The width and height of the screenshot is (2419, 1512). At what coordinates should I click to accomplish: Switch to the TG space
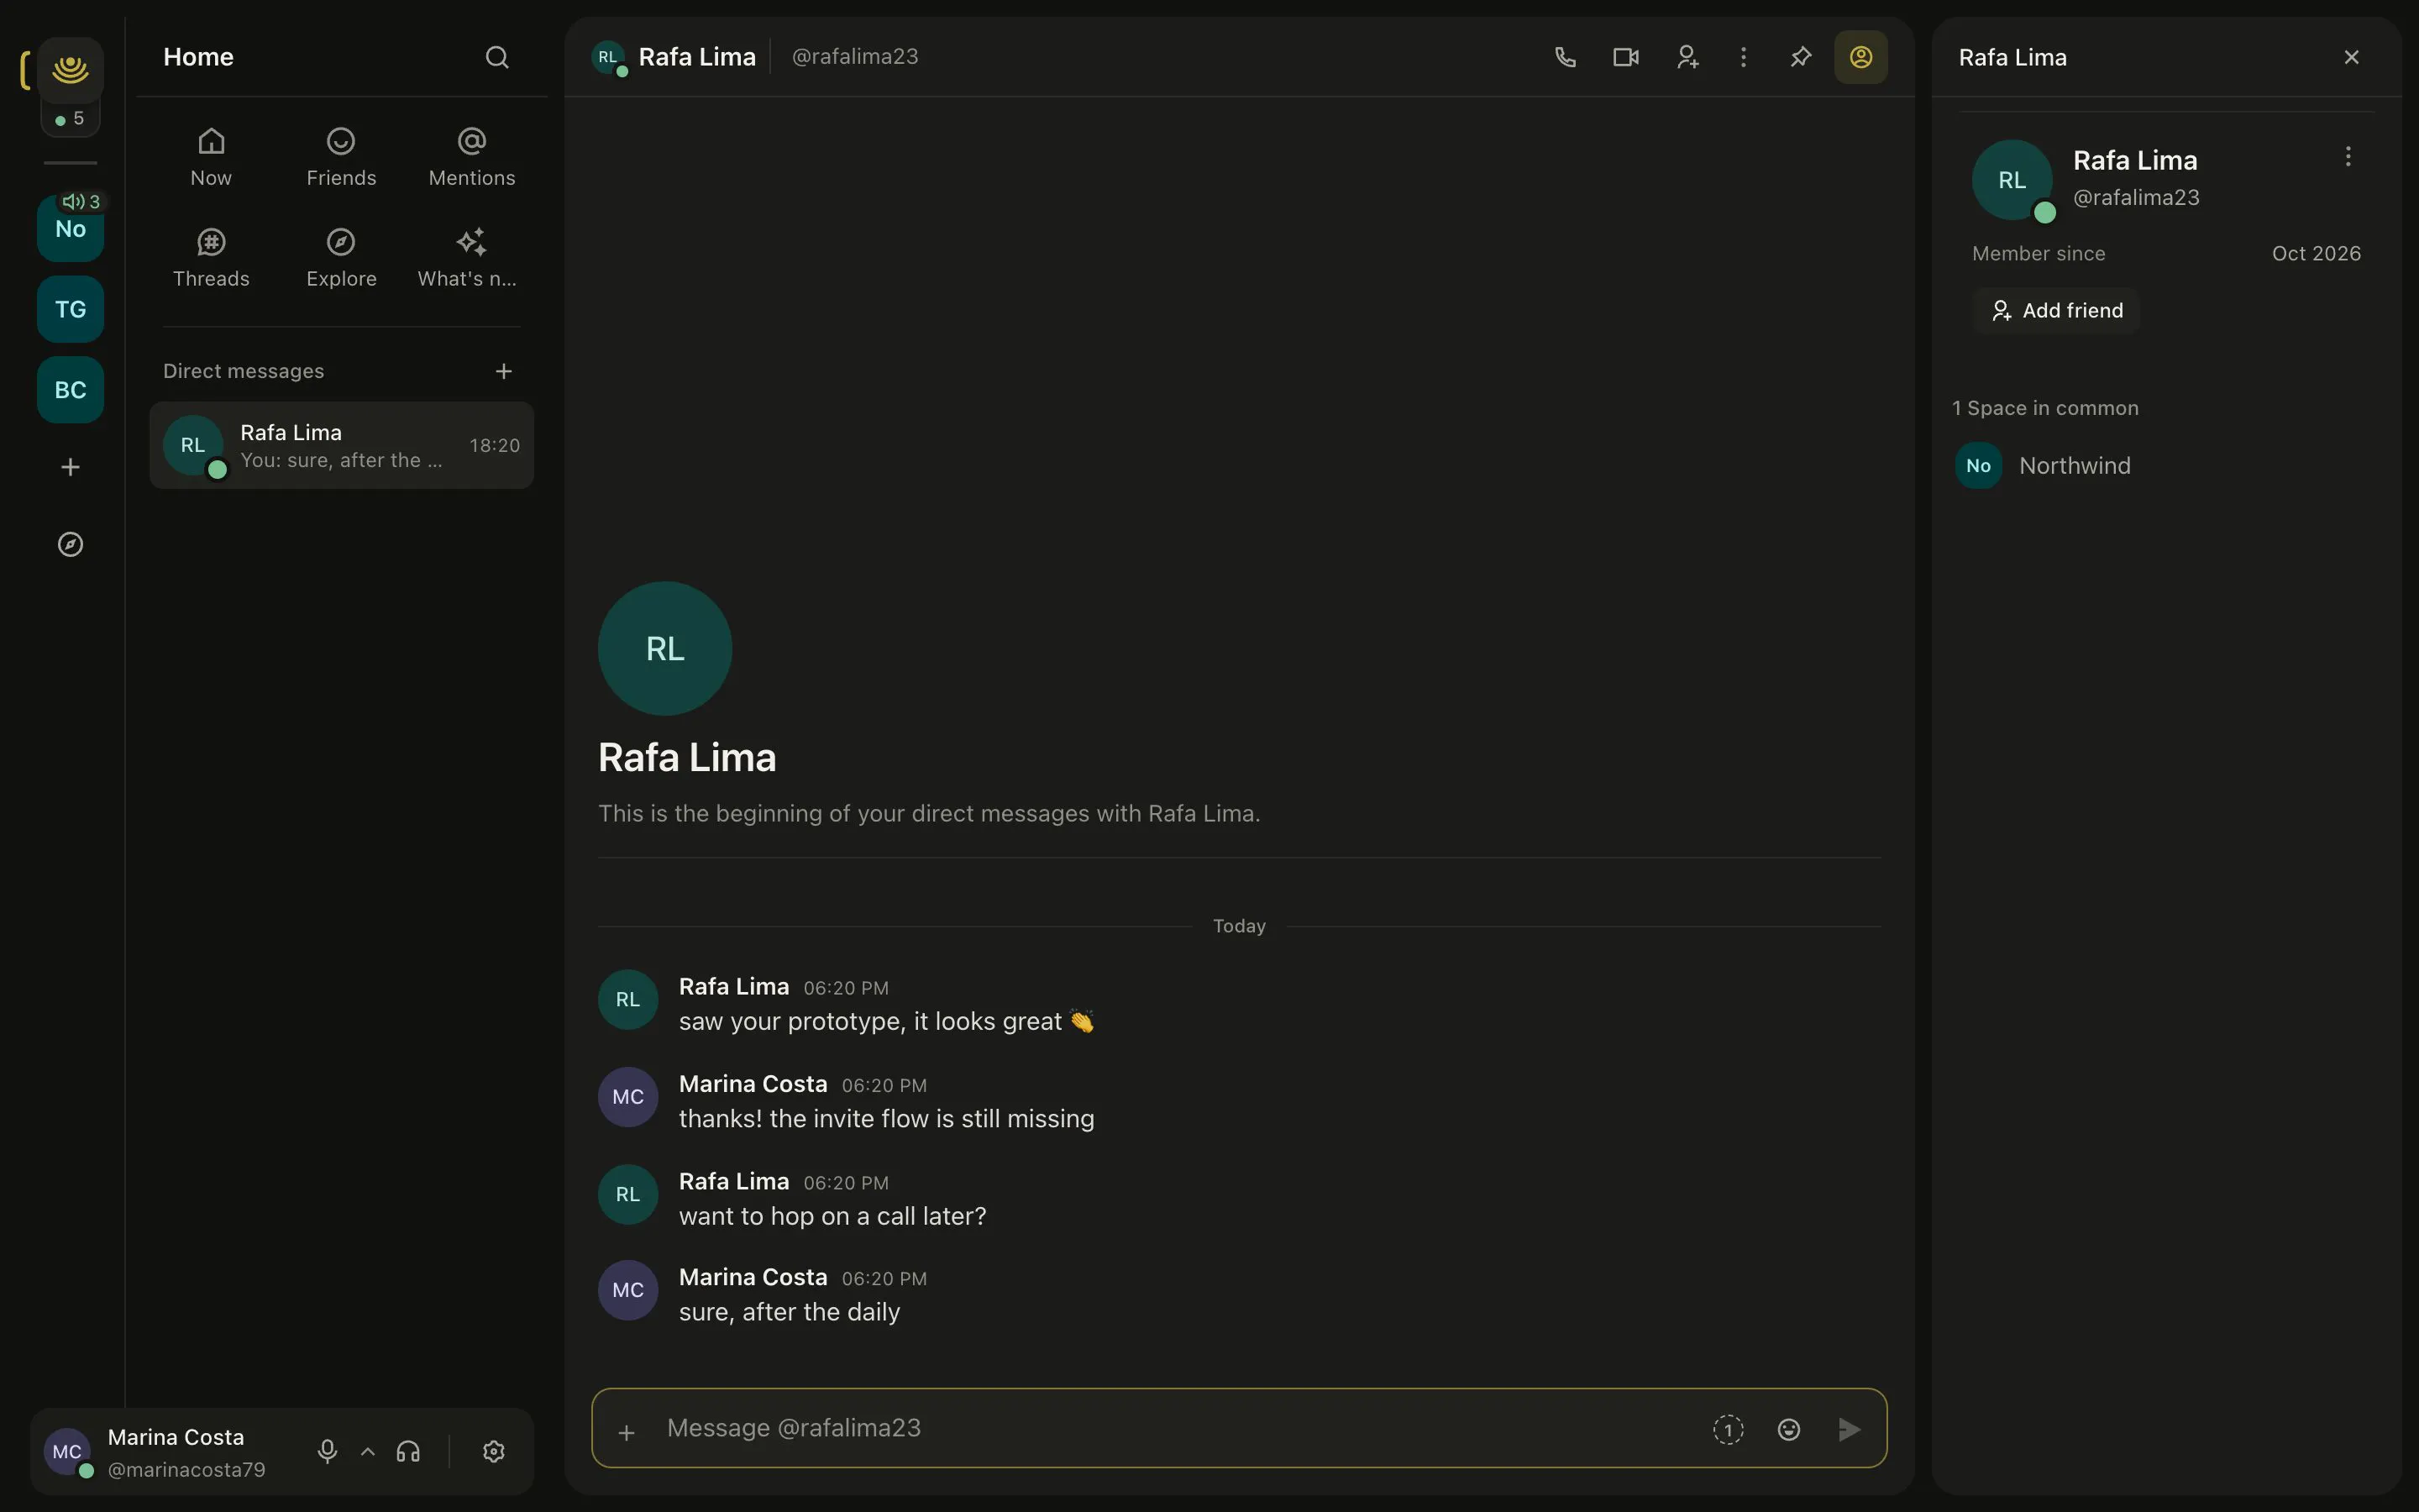[70, 309]
